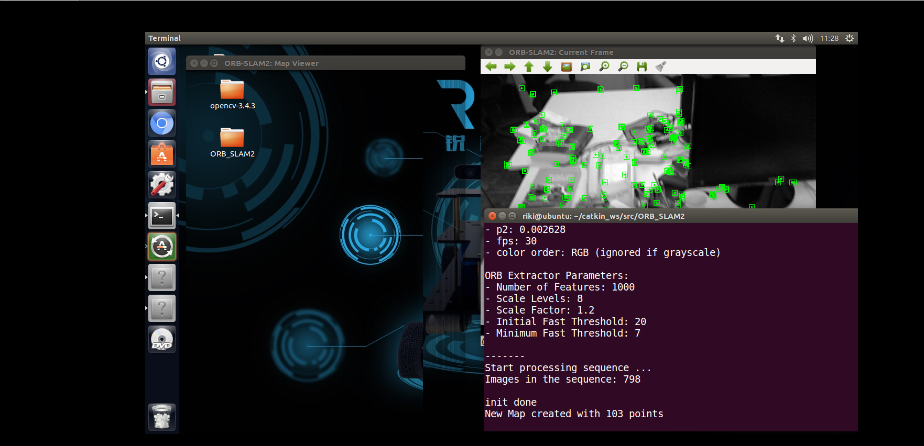Open the DVD disc icon in launcher
Image resolution: width=924 pixels, height=446 pixels.
[x=162, y=339]
